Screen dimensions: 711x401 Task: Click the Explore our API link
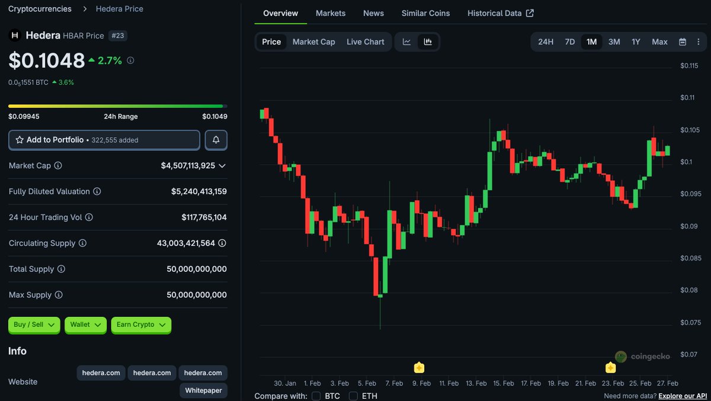[x=683, y=396]
